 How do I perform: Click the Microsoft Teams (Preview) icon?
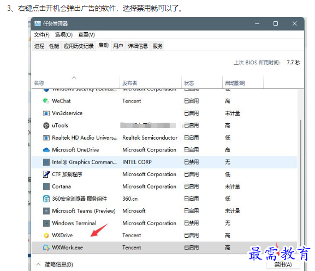(46, 211)
